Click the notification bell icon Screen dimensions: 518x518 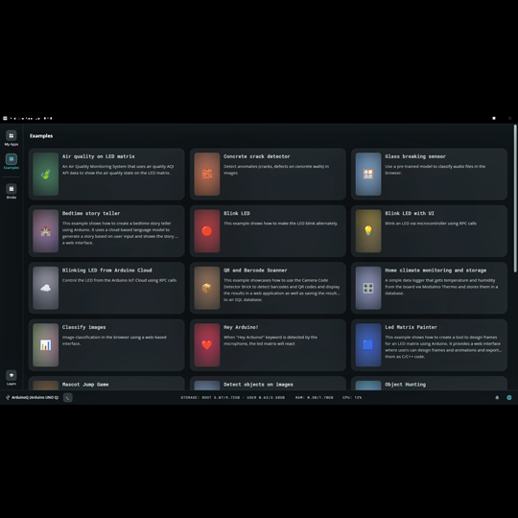tap(497, 397)
